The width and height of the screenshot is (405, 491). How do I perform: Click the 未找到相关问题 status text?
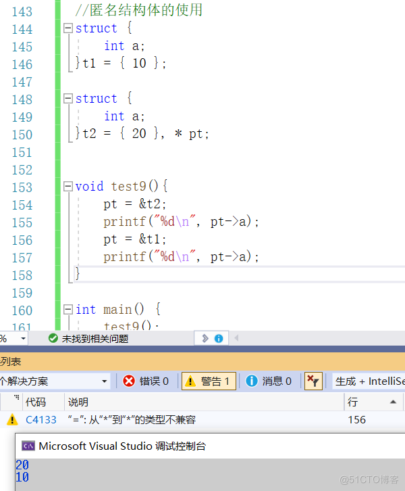pyautogui.click(x=95, y=339)
